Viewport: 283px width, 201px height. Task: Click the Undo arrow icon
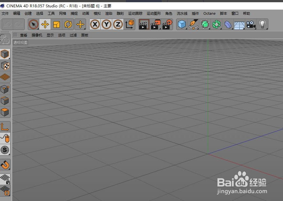(7, 24)
